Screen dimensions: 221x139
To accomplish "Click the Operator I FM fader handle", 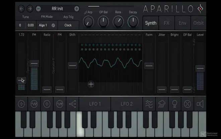I will 34,64.
